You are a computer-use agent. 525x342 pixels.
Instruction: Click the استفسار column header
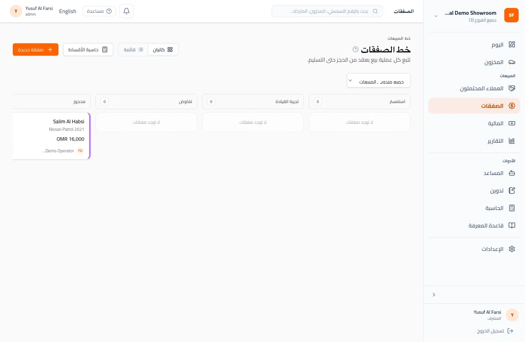[x=360, y=101]
